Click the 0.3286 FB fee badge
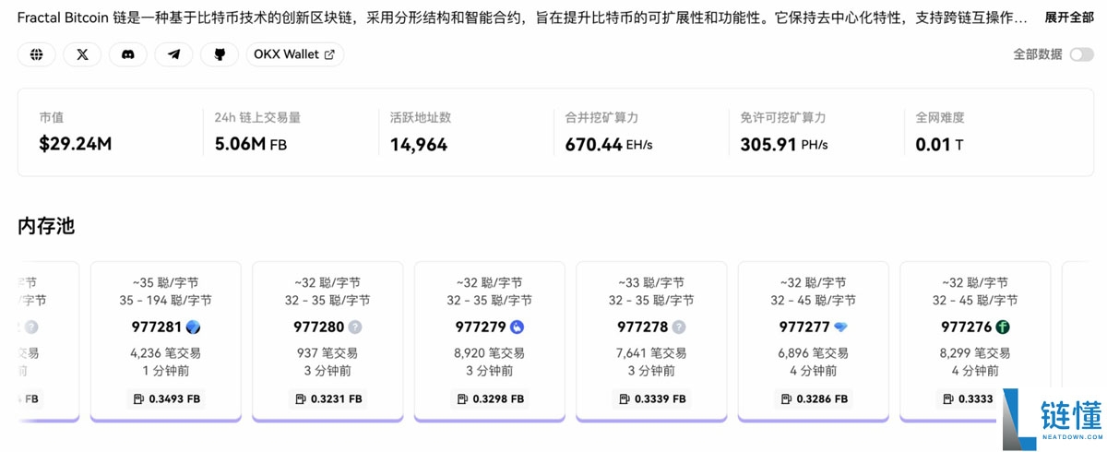This screenshot has height=452, width=1107. coord(814,399)
